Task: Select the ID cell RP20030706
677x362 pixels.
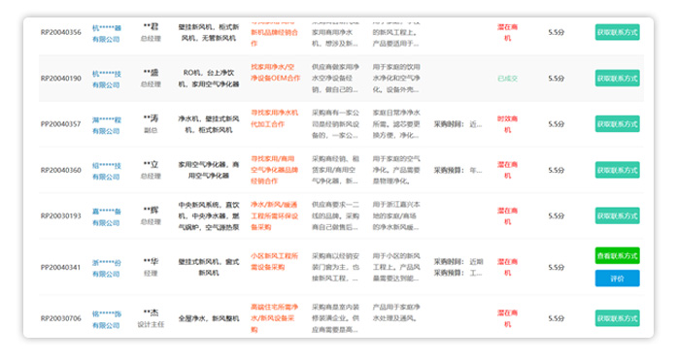Action: click(61, 318)
